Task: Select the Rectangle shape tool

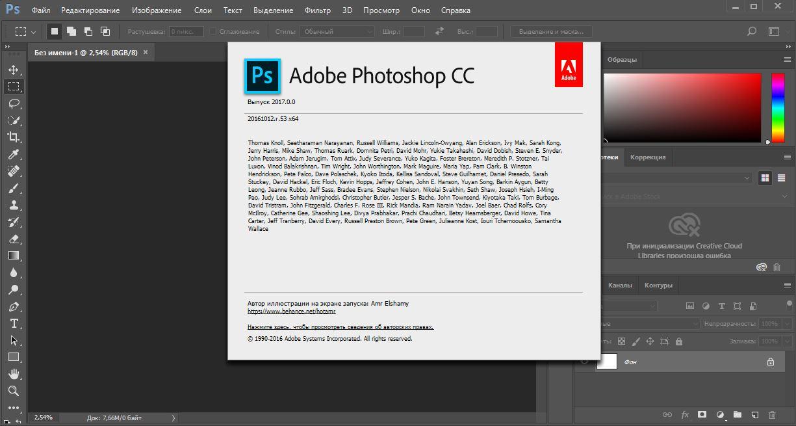Action: 14,357
